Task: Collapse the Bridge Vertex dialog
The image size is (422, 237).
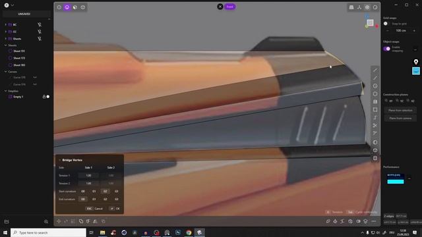Action: pyautogui.click(x=60, y=160)
